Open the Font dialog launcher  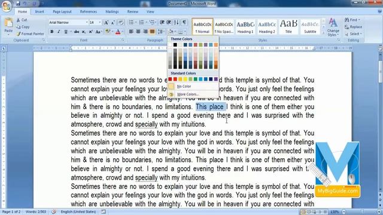point(123,40)
